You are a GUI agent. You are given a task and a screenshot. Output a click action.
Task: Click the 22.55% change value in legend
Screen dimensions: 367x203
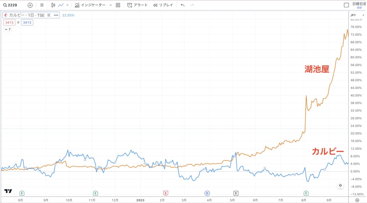point(68,15)
